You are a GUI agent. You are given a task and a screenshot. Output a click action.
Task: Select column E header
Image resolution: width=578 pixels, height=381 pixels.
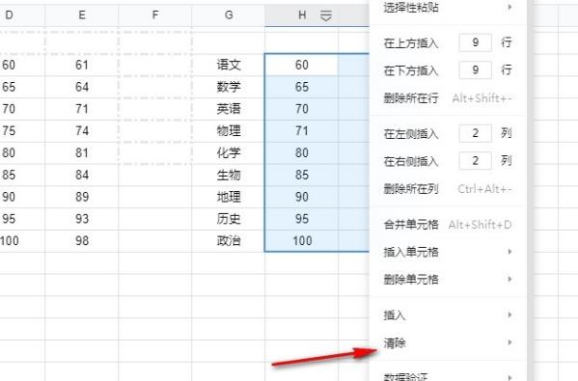[82, 15]
